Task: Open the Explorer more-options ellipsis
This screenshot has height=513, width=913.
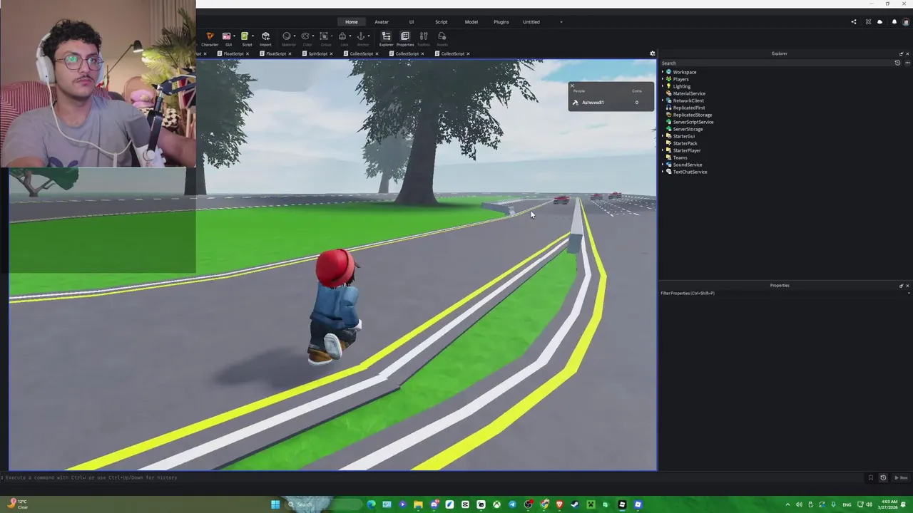Action: (x=907, y=63)
